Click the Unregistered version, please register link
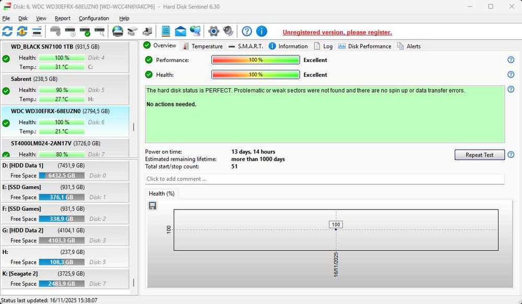This screenshot has width=522, height=304. point(337,32)
